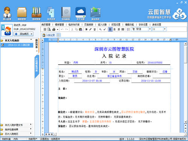Close the 入院记录 tab

point(58,35)
